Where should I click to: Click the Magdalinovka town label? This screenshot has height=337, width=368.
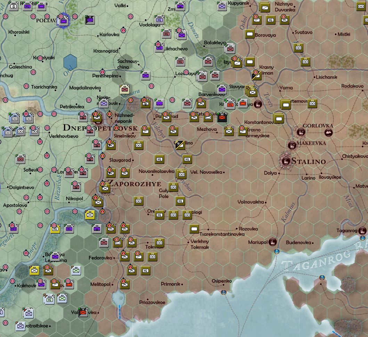click(85, 88)
